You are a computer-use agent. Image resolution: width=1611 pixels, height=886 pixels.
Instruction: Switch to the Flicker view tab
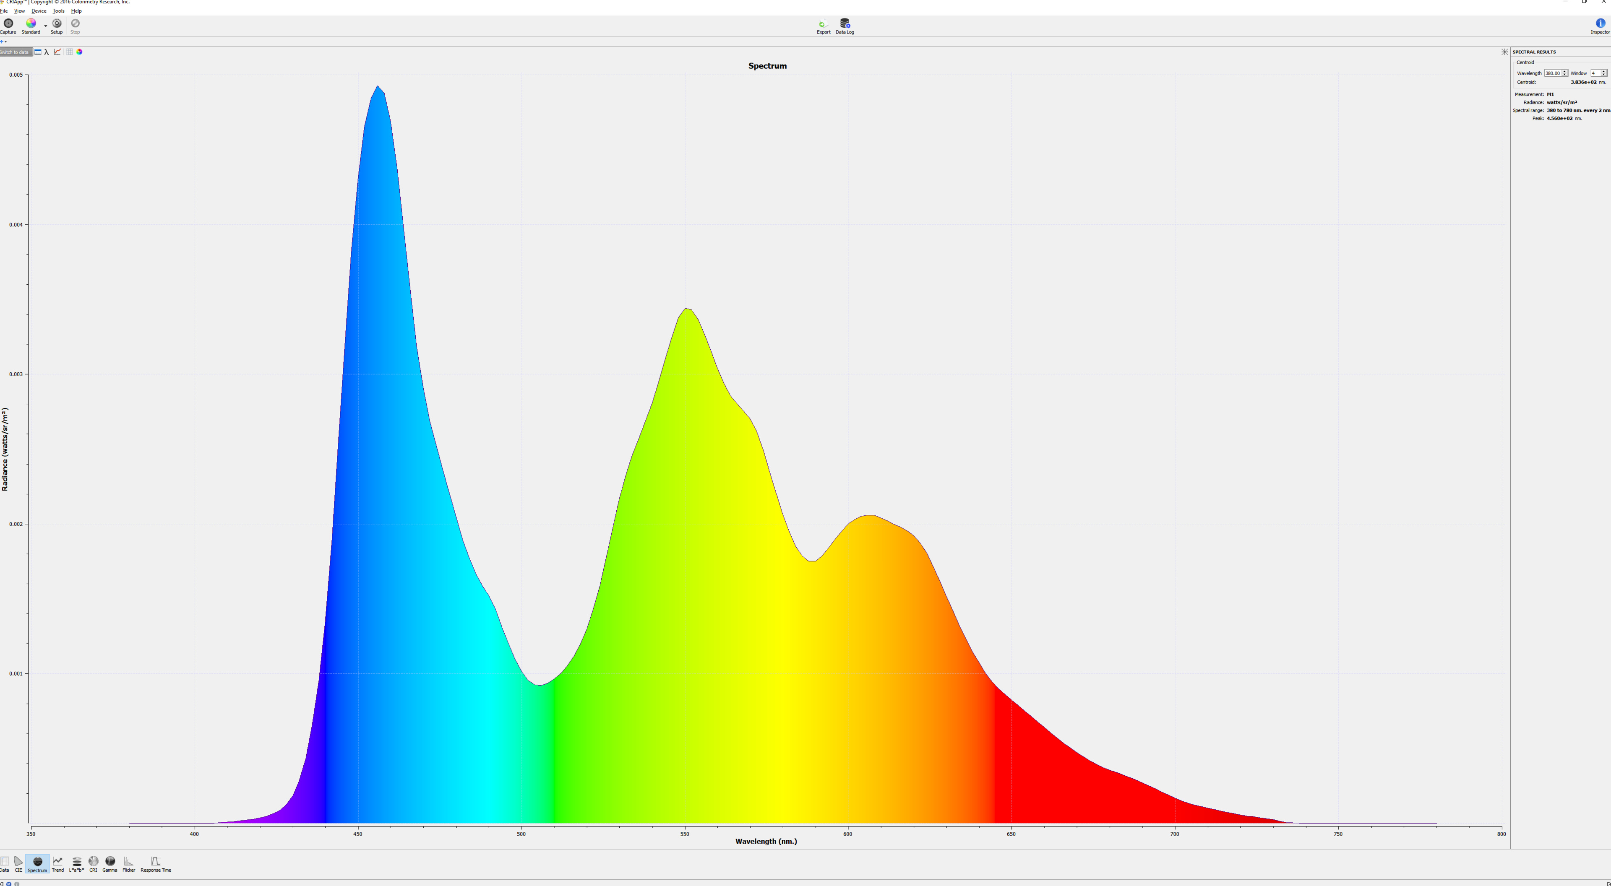129,863
